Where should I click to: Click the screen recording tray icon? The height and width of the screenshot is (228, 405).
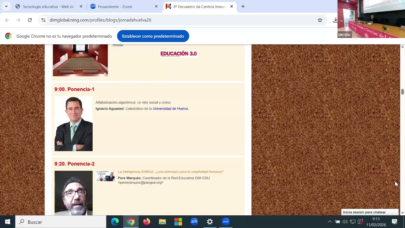360,222
